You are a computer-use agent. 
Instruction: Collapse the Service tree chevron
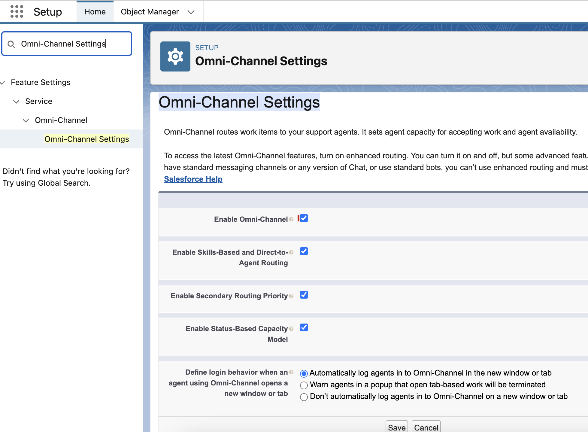pos(16,102)
